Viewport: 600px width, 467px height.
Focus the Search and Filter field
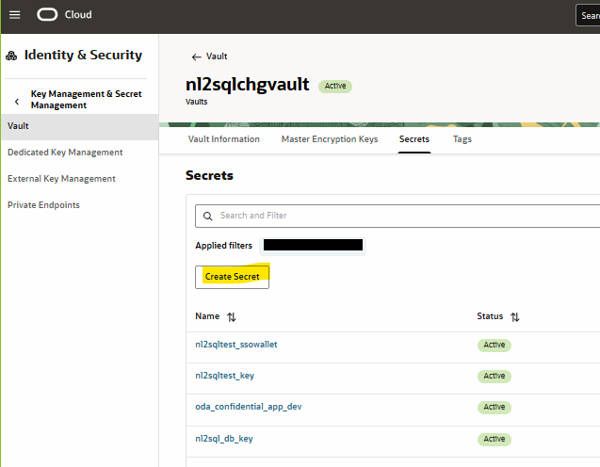pos(397,216)
